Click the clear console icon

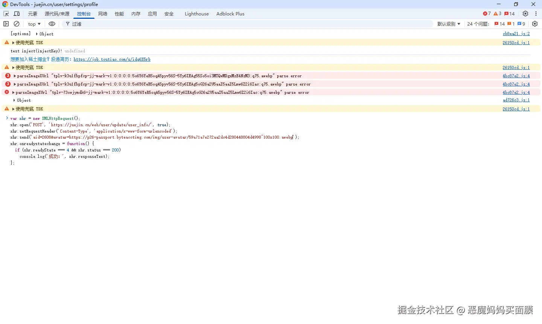(17, 24)
